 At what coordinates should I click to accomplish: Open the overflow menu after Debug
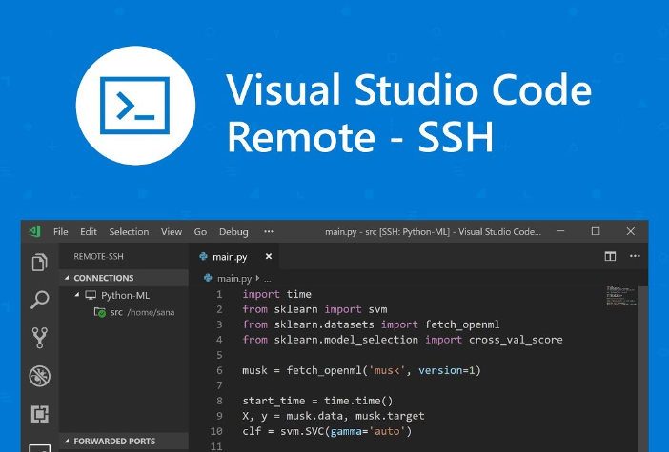269,232
